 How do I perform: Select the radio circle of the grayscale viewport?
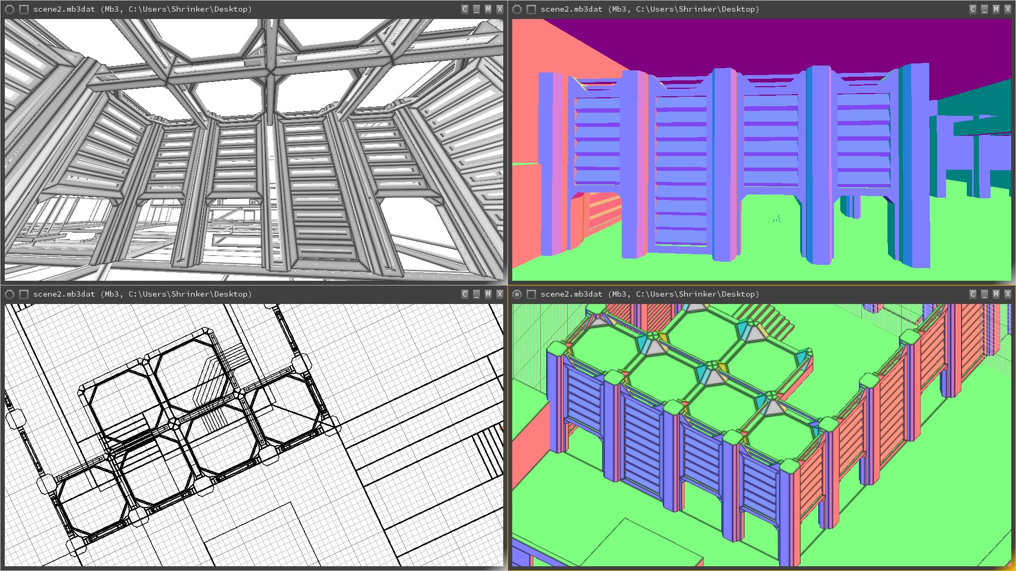point(10,9)
